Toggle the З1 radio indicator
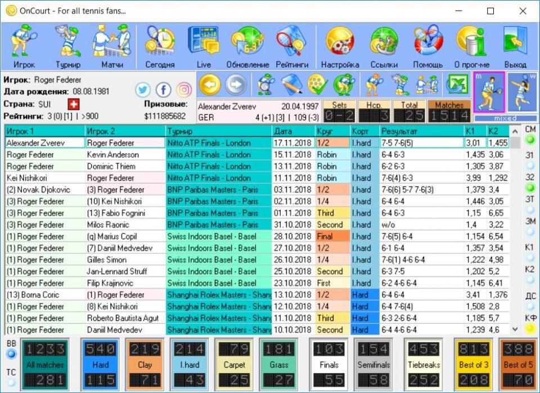The width and height of the screenshot is (540, 393). (530, 166)
